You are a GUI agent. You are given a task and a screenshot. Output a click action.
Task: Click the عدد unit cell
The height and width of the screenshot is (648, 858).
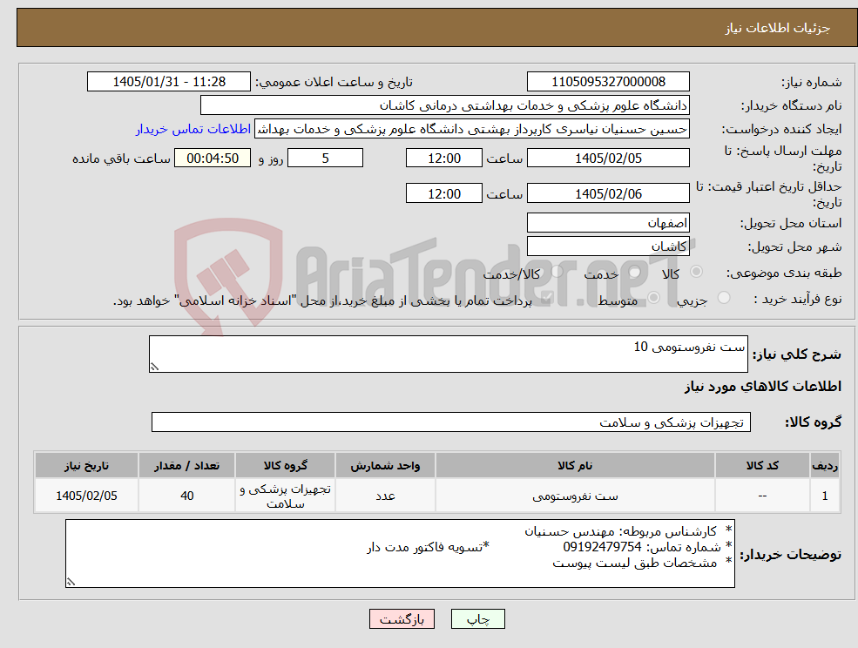click(385, 496)
